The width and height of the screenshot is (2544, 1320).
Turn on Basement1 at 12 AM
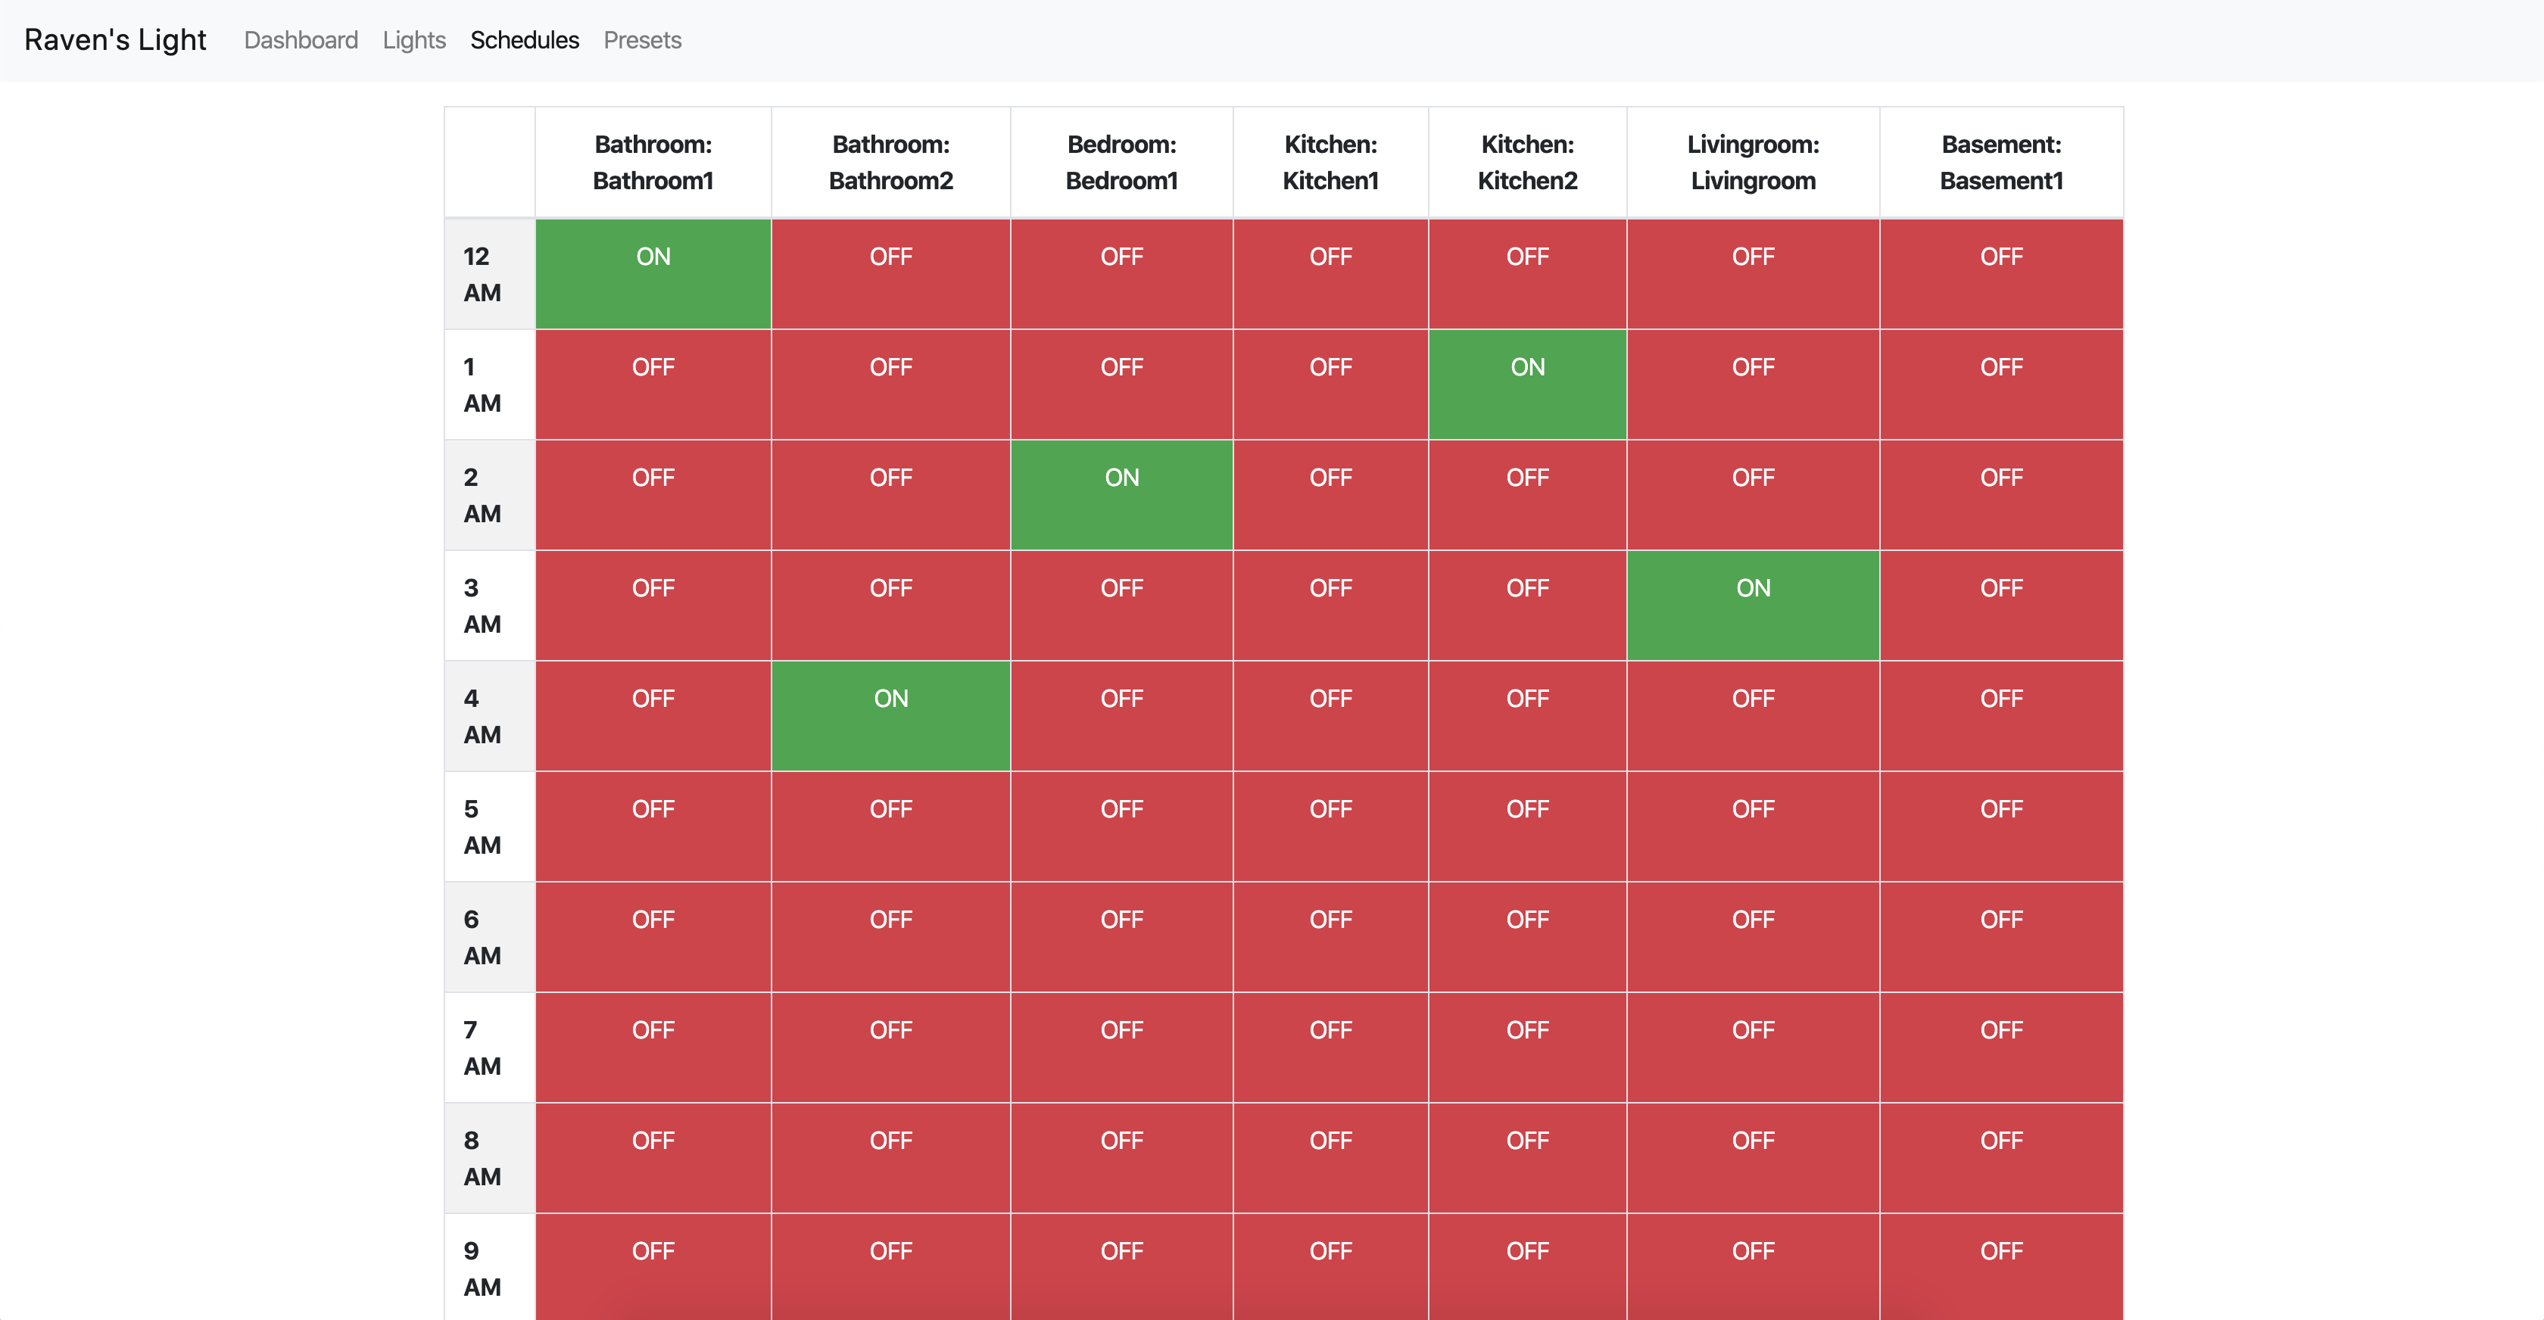point(2001,273)
